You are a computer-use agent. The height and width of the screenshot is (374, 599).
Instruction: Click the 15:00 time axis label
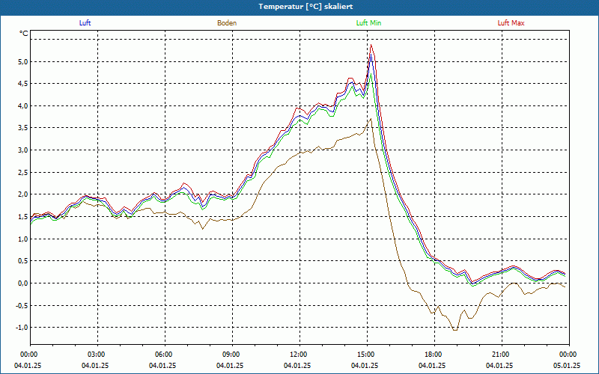(367, 355)
